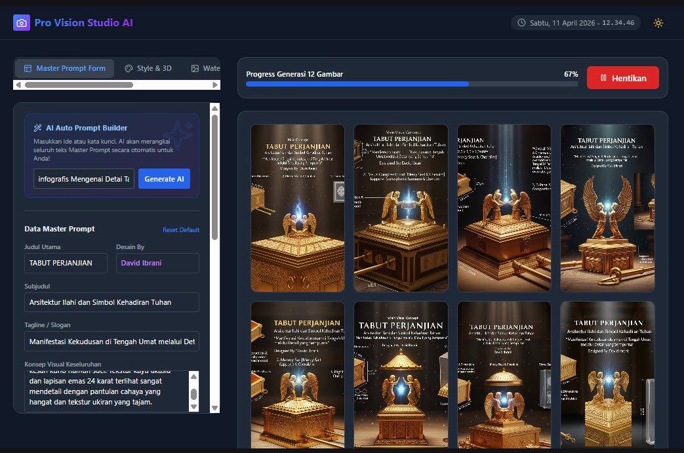Click the Konsep Visual text area scrollbar thumb

(194, 394)
